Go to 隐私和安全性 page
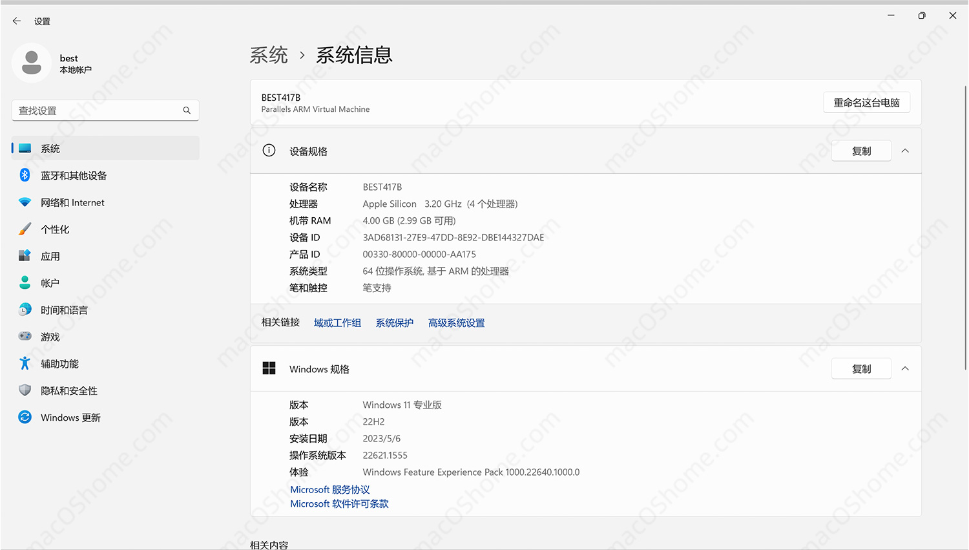 [105, 390]
